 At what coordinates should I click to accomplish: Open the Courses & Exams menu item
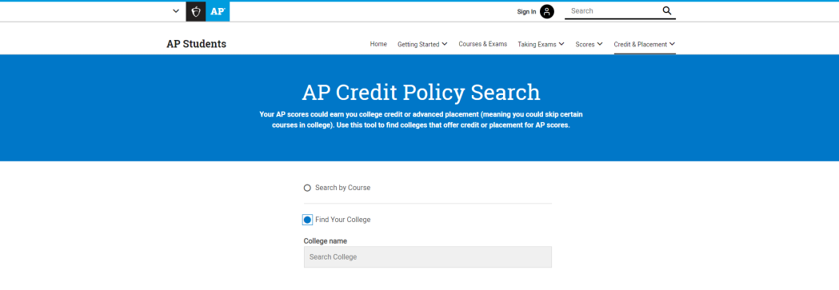coord(482,44)
